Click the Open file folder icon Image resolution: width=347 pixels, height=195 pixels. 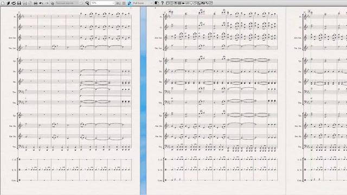[14, 3]
